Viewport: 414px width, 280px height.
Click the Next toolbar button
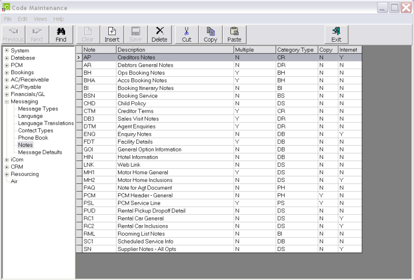coord(37,35)
